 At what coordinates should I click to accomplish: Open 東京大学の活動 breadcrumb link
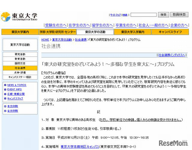(62, 40)
